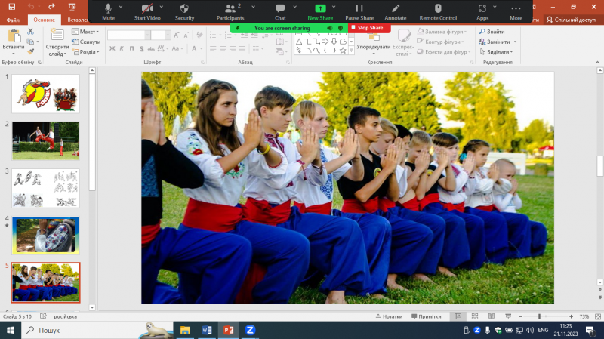The image size is (604, 339).
Task: Toggle underline (П) formatting
Action: tap(131, 48)
